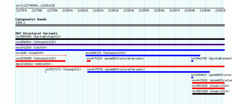The image size is (232, 104).
Task: Click the chr2:222796584..222810228 coordinate text
Action: [35, 5]
